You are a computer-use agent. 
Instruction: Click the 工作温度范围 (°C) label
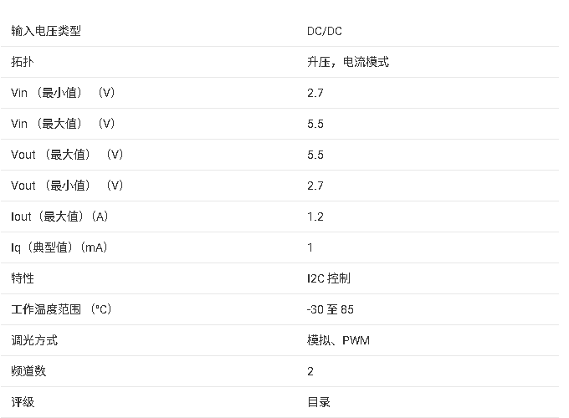point(61,309)
